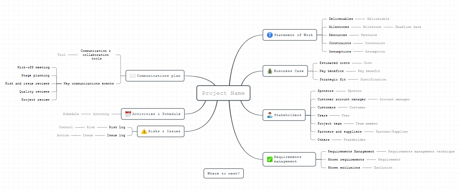Click the green checkmark icon on Requirements management
This screenshot has width=459, height=191.
(x=269, y=159)
